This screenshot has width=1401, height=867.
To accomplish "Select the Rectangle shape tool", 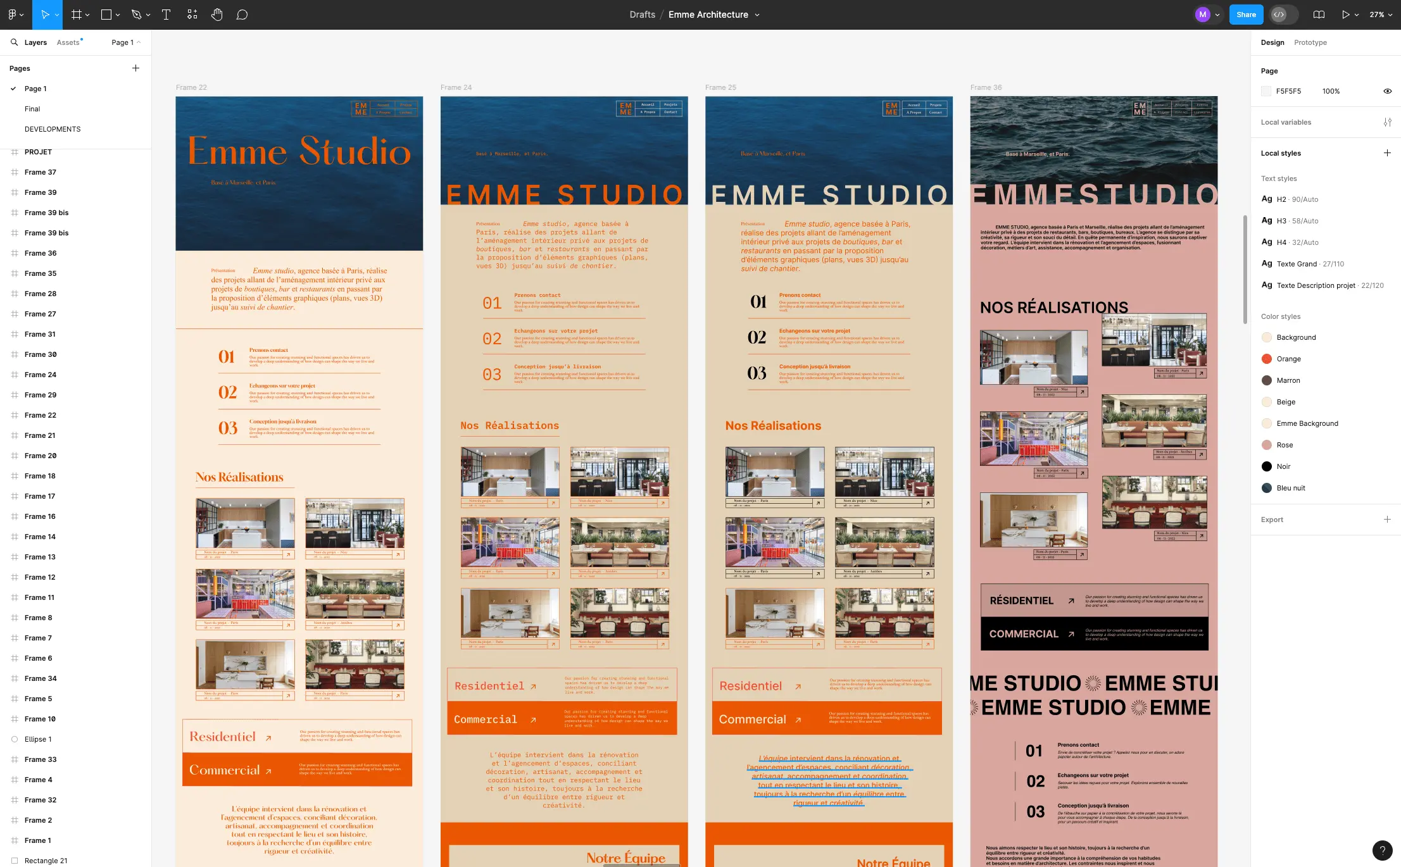I will (x=106, y=15).
